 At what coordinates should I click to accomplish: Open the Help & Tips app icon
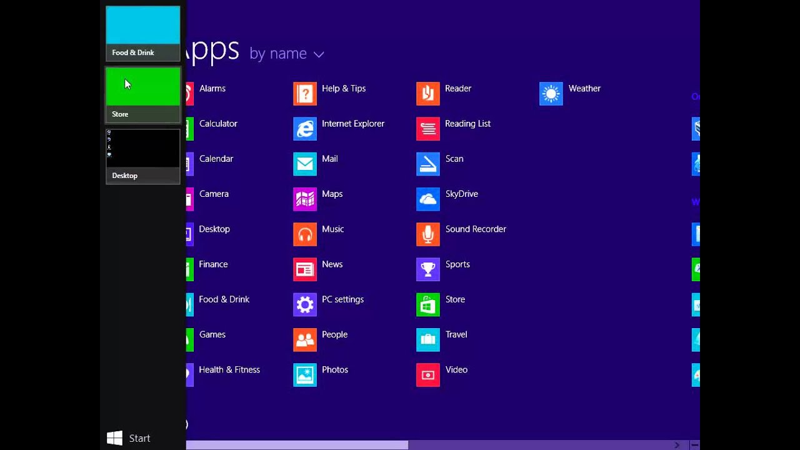pos(305,94)
